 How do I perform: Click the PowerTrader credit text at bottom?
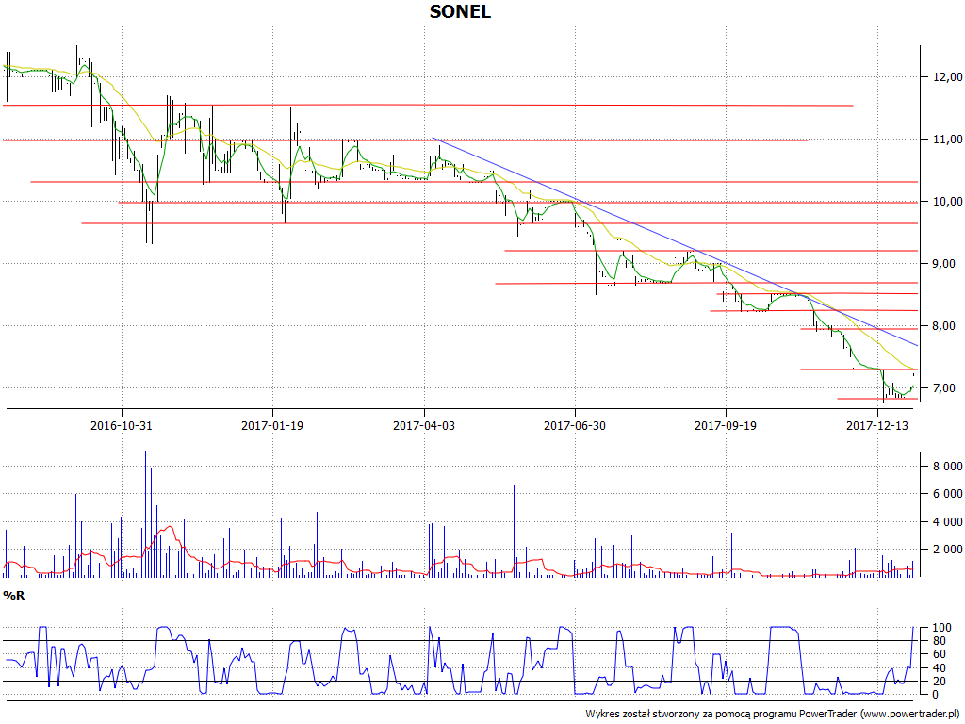pos(773,715)
